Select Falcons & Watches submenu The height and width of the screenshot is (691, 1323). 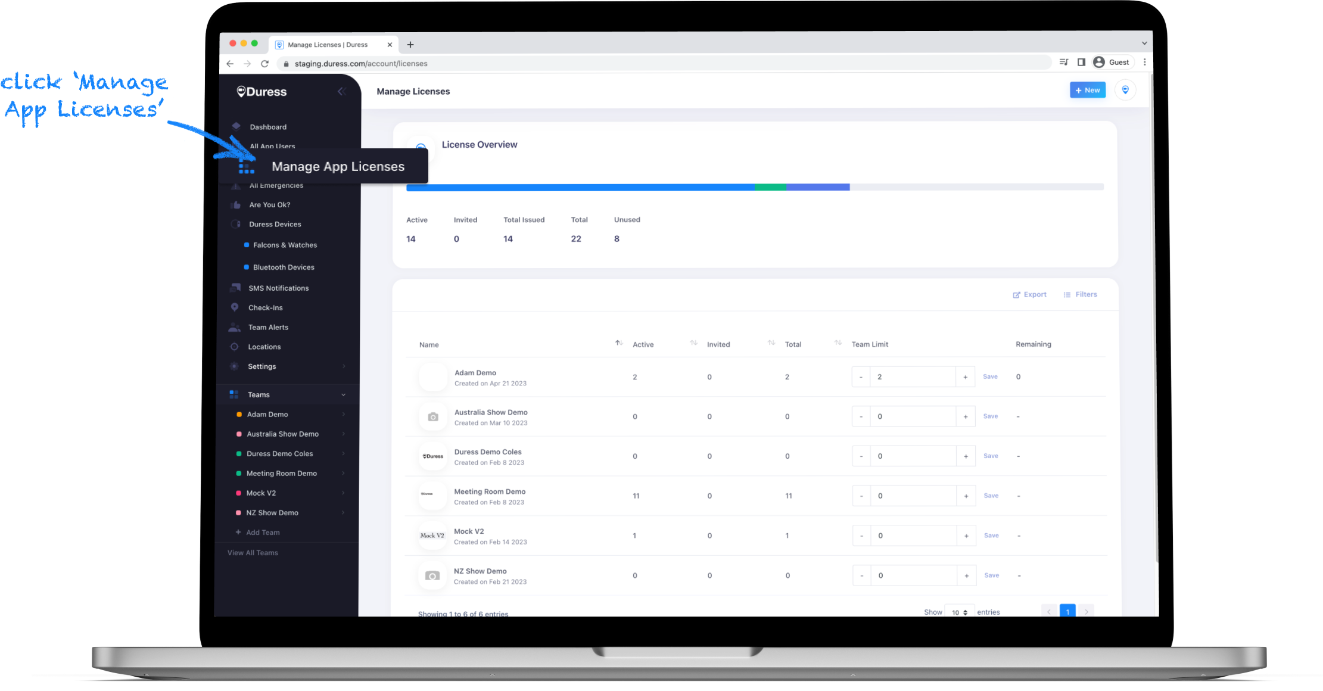click(x=285, y=245)
